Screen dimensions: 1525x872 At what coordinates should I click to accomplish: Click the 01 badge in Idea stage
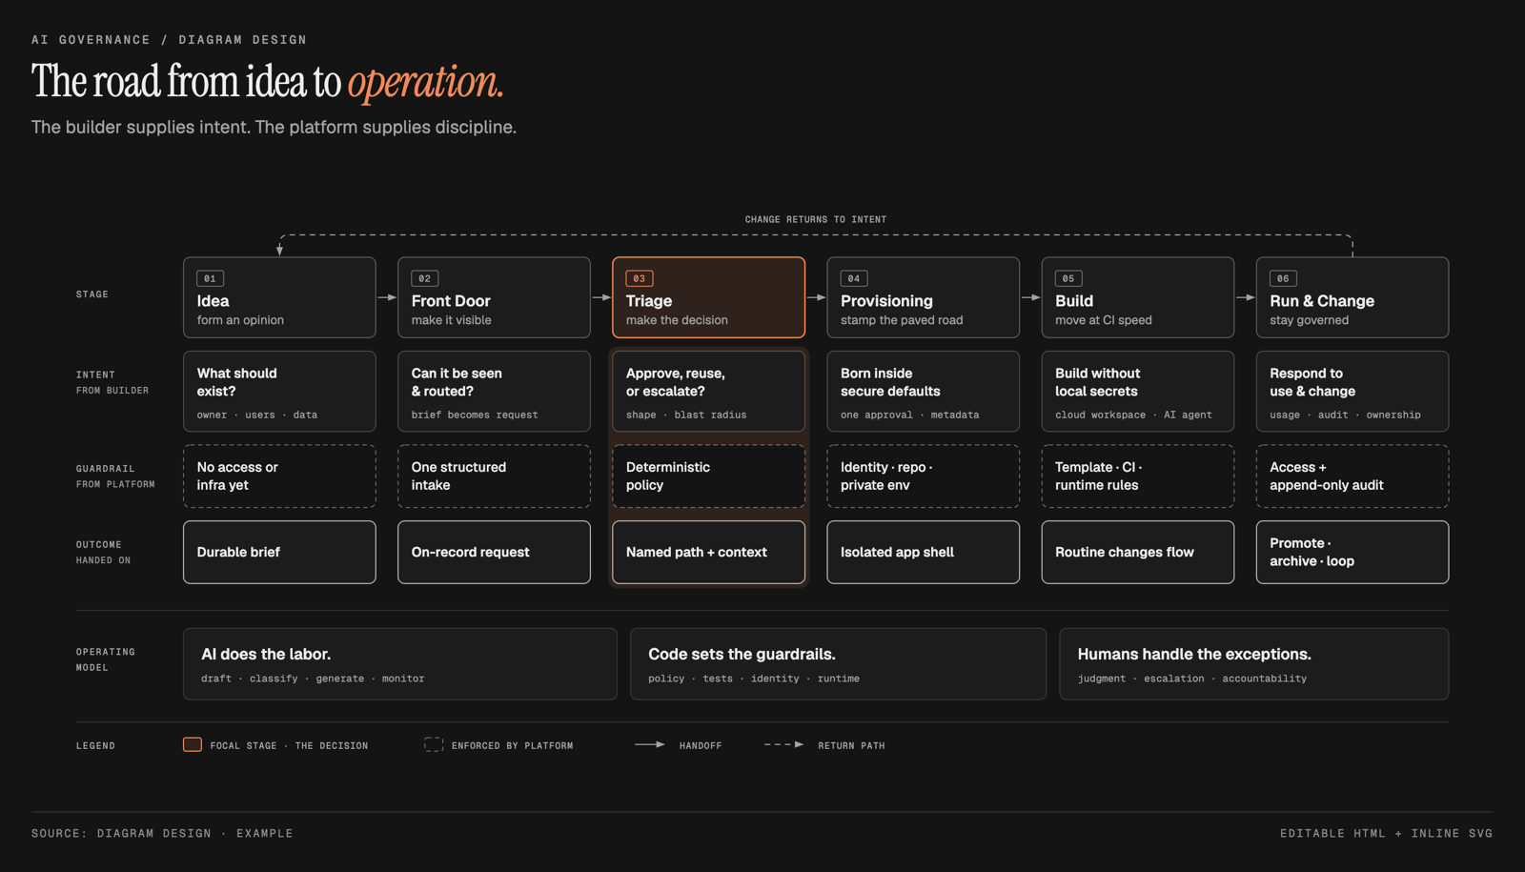(x=210, y=278)
